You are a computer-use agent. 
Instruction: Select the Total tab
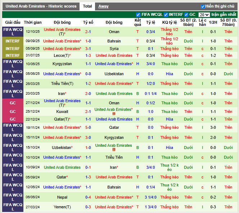coord(87,6)
